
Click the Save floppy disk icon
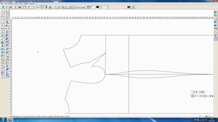pos(11,7)
